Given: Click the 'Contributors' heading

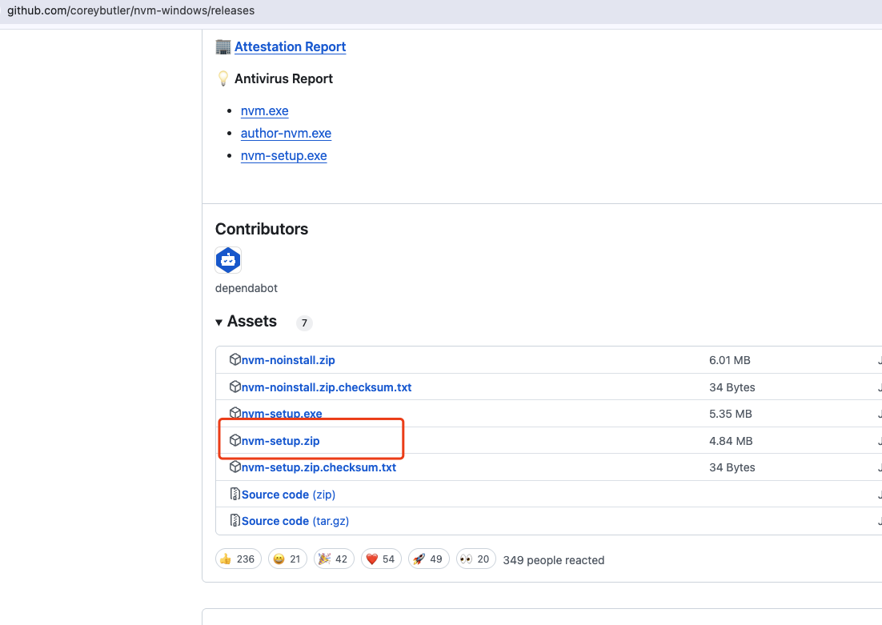Looking at the screenshot, I should (262, 229).
